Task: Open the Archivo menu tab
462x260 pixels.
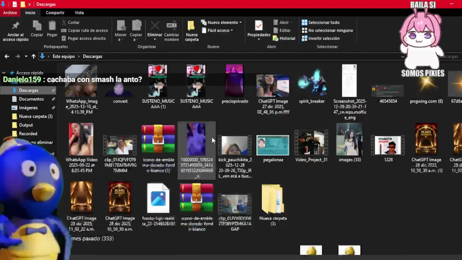Action: click(10, 13)
